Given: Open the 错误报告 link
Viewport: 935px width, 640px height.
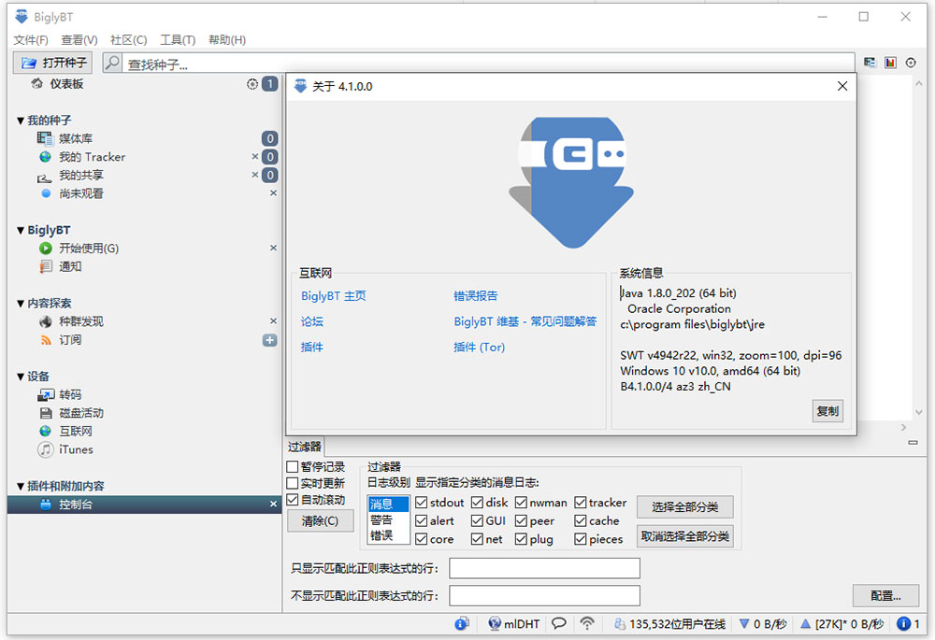Looking at the screenshot, I should (475, 295).
